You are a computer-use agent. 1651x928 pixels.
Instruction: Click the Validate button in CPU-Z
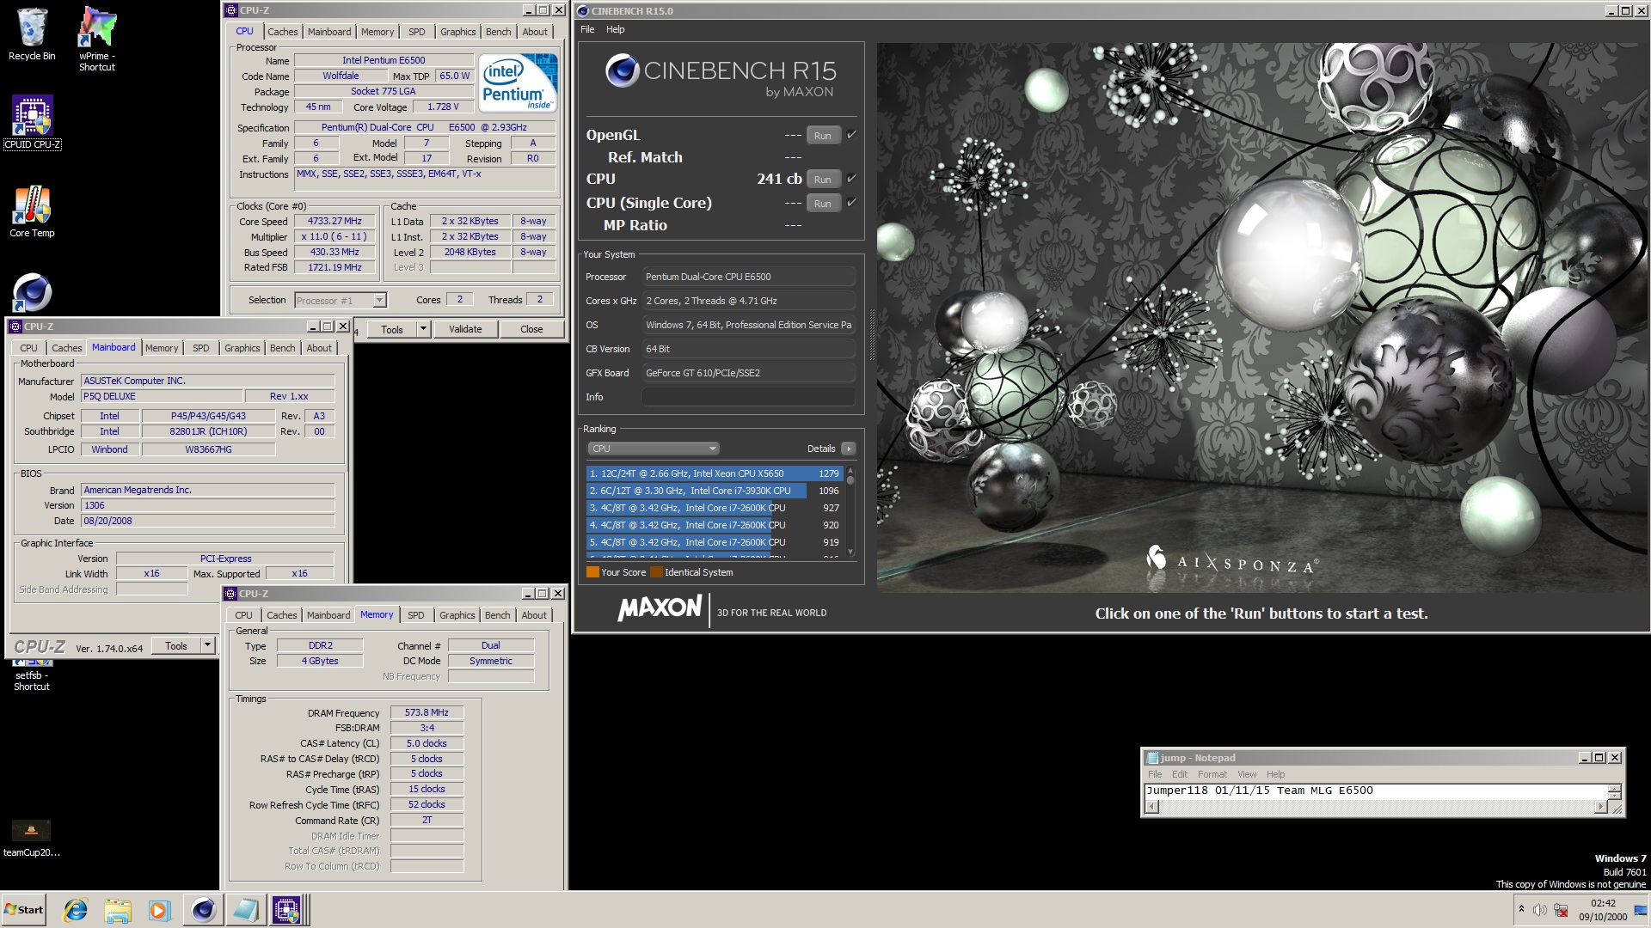coord(465,329)
